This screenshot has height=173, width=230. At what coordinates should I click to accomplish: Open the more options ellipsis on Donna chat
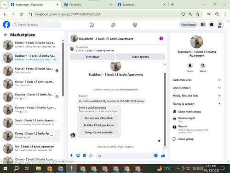tap(52, 136)
